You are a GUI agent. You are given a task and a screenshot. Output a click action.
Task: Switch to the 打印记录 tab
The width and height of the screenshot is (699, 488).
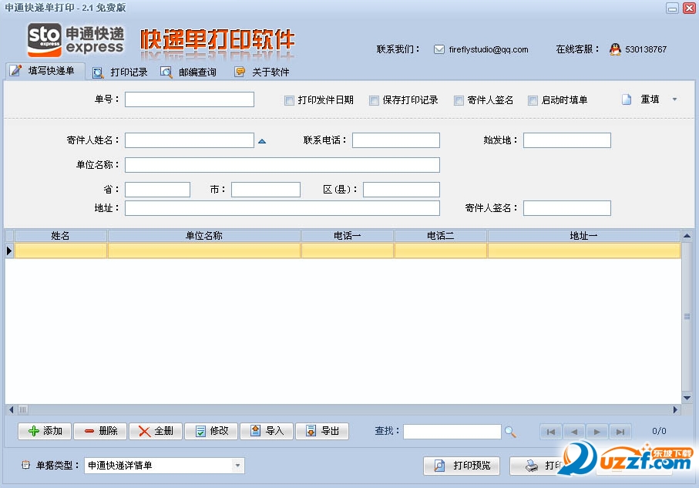[x=120, y=72]
